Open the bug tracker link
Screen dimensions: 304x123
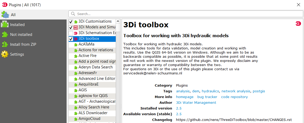click(207, 97)
